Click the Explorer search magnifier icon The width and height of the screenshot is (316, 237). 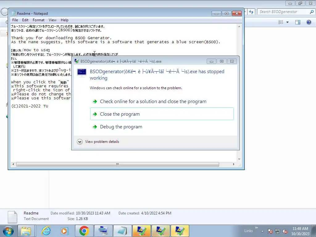click(x=312, y=12)
